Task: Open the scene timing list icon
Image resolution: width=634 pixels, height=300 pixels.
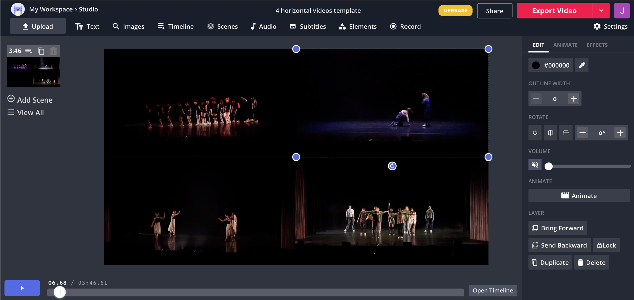Action: (x=29, y=51)
